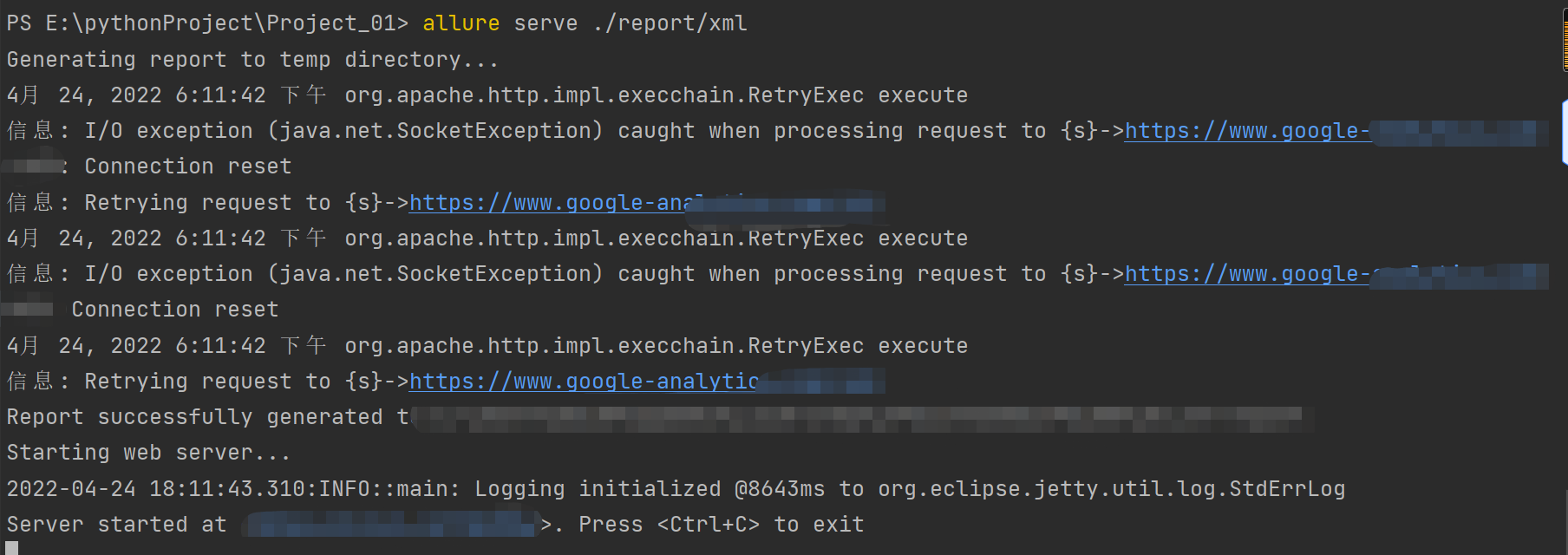This screenshot has height=555, width=1568.
Task: Click the './report/xml' path argument
Action: point(670,23)
